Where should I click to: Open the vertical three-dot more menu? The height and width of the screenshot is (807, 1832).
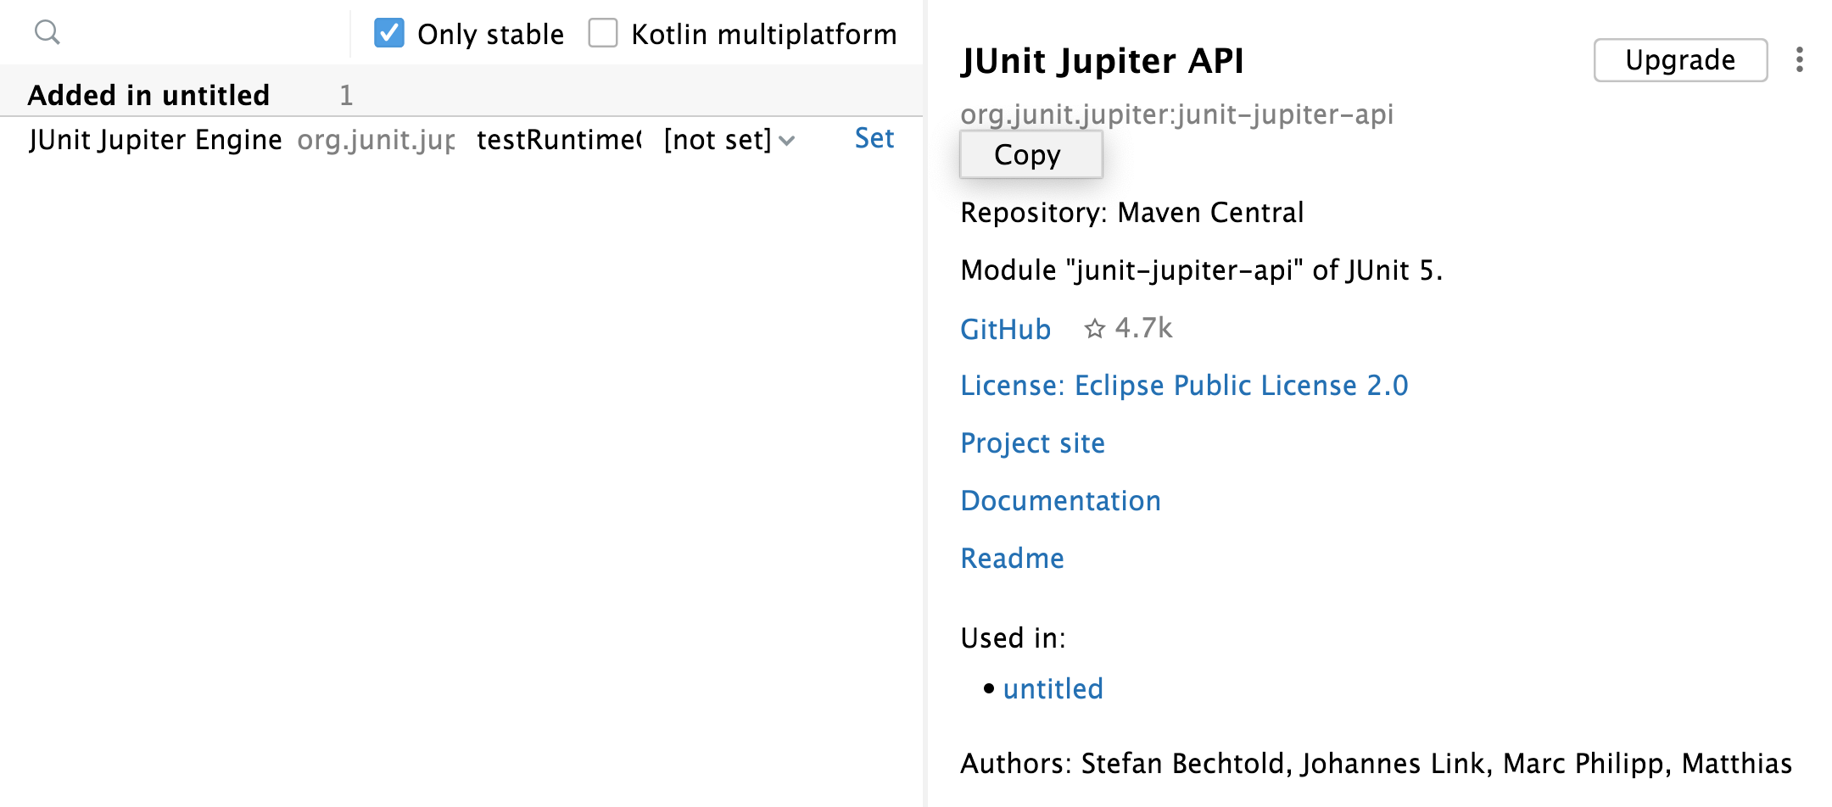tap(1799, 60)
